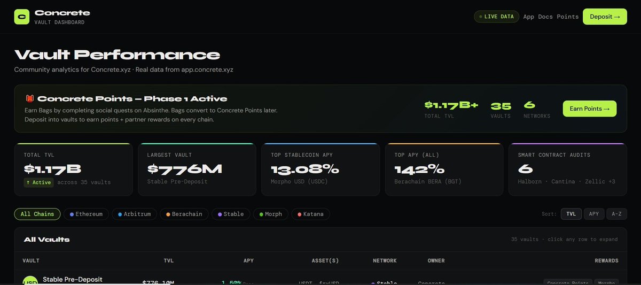Click the NETWORK column header
This screenshot has height=285, width=641.
point(385,261)
